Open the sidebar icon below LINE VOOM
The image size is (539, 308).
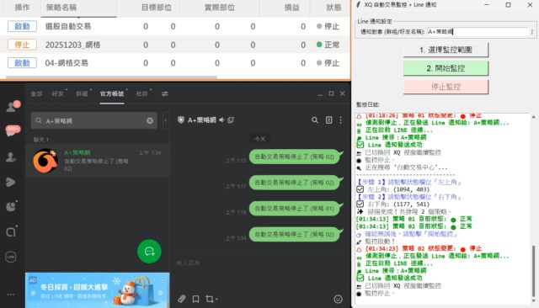point(11,206)
